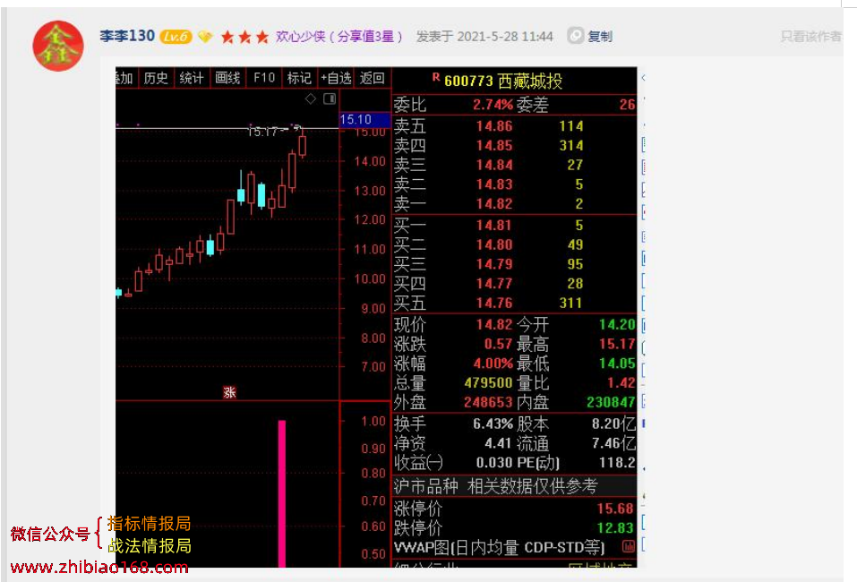Click 总量 value 479500
Screen dimensions: 857x582
[x=488, y=382]
